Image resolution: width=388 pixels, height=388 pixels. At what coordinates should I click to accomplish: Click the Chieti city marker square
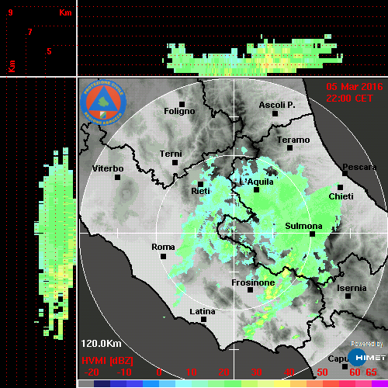click(340, 187)
